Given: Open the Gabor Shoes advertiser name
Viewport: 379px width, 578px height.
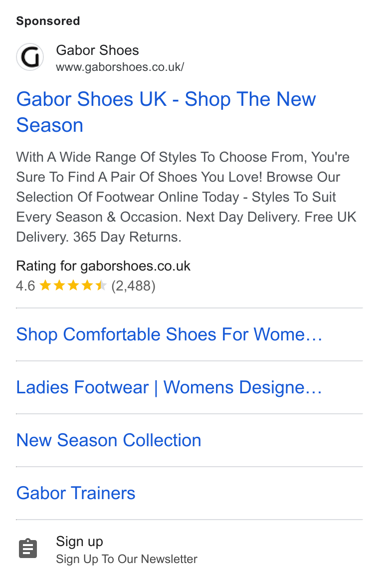Looking at the screenshot, I should [97, 50].
